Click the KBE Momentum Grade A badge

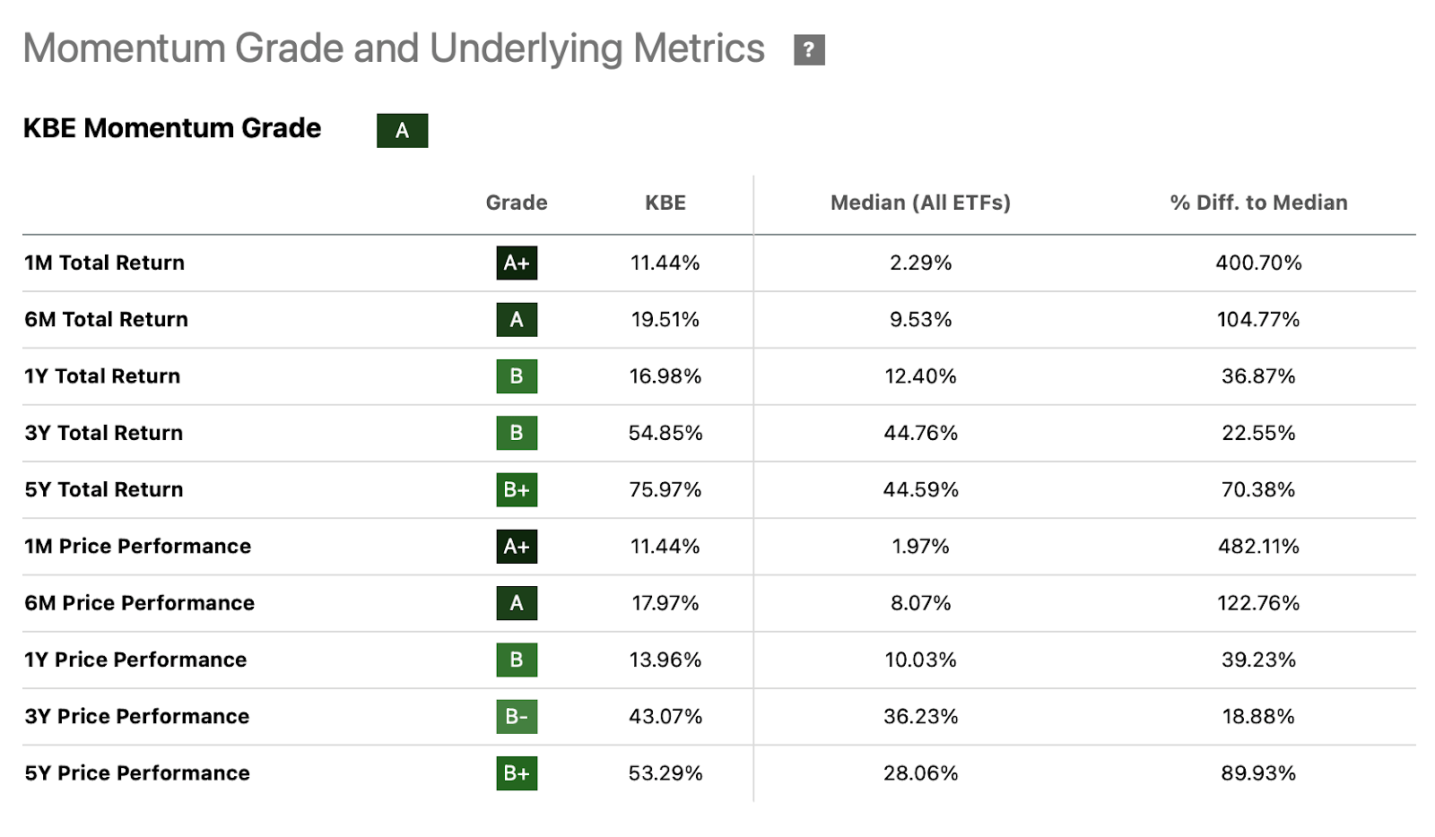pyautogui.click(x=402, y=131)
